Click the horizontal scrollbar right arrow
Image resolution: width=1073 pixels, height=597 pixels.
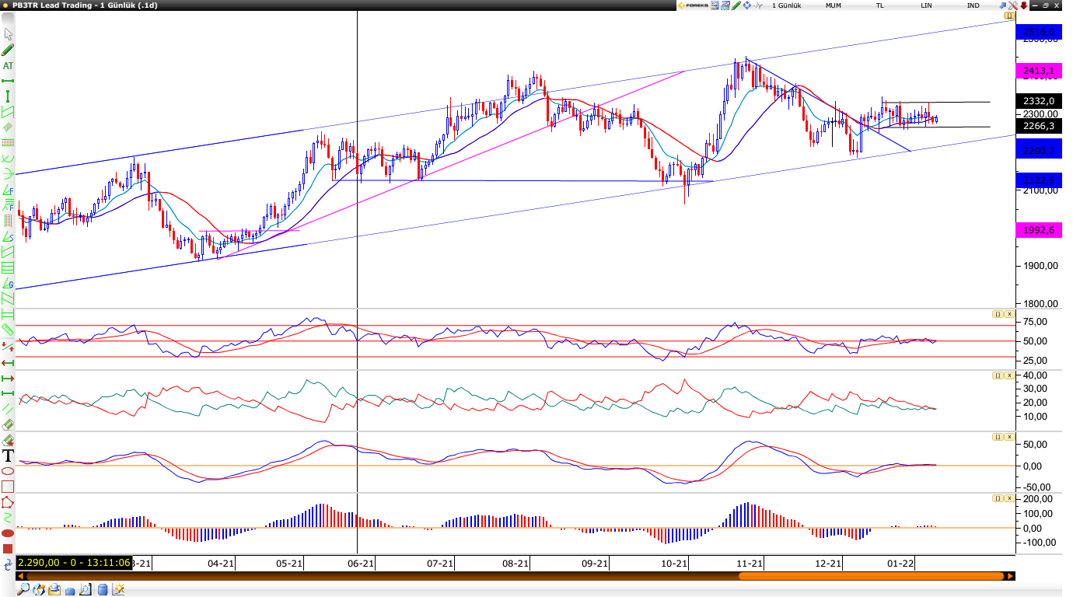[1011, 576]
